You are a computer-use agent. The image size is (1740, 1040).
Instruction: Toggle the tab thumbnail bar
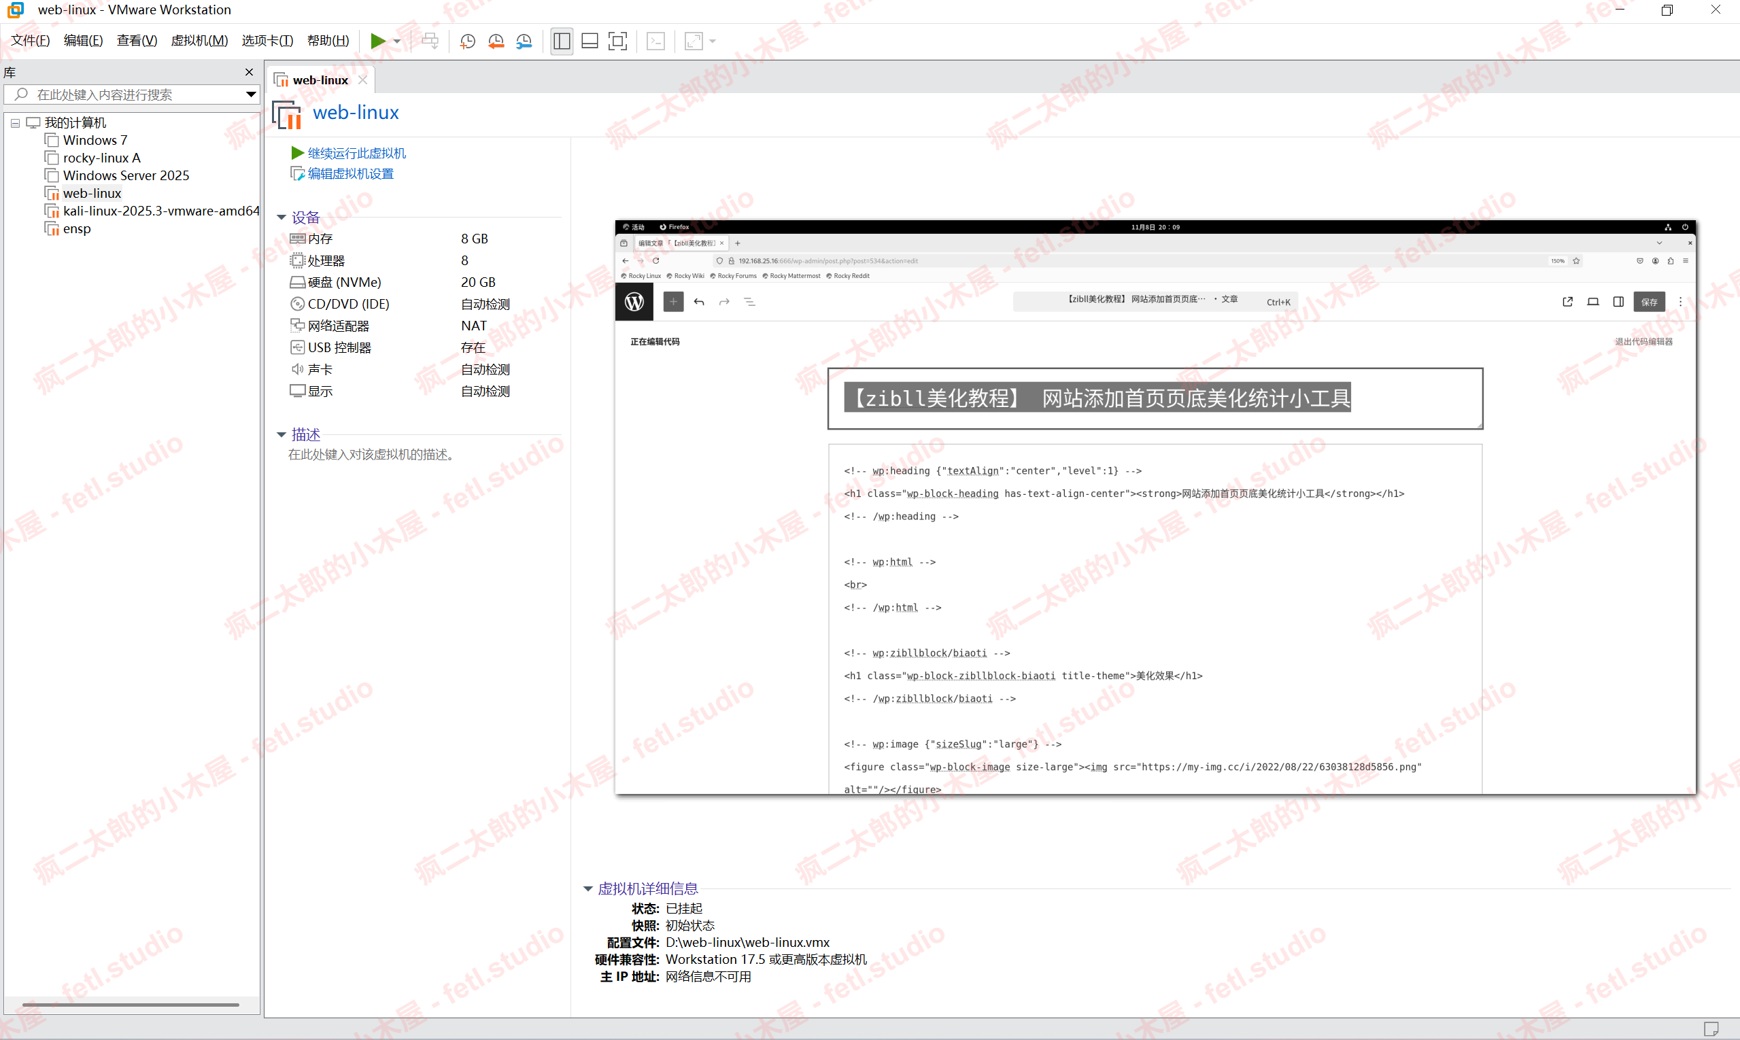tap(590, 41)
